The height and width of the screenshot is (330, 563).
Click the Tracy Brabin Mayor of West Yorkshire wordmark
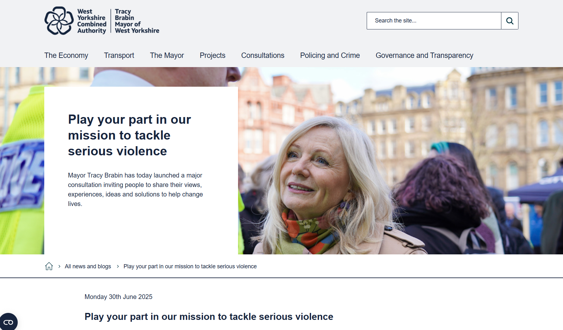point(137,21)
